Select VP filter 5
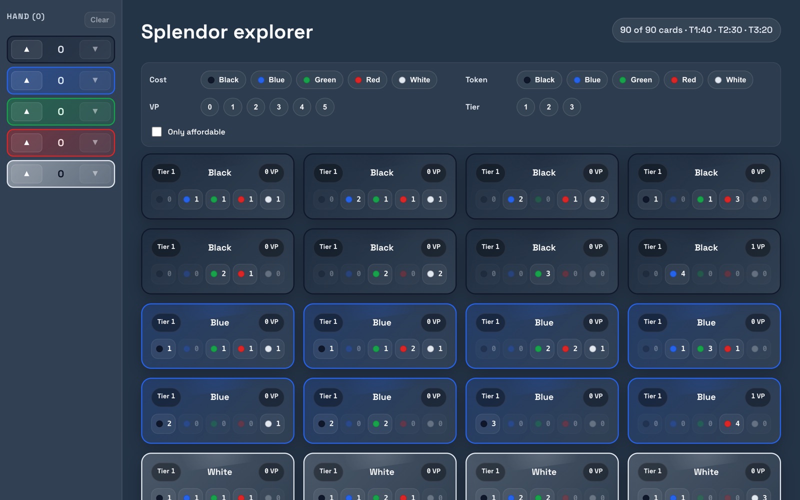Viewport: 800px width, 500px height. [x=325, y=107]
